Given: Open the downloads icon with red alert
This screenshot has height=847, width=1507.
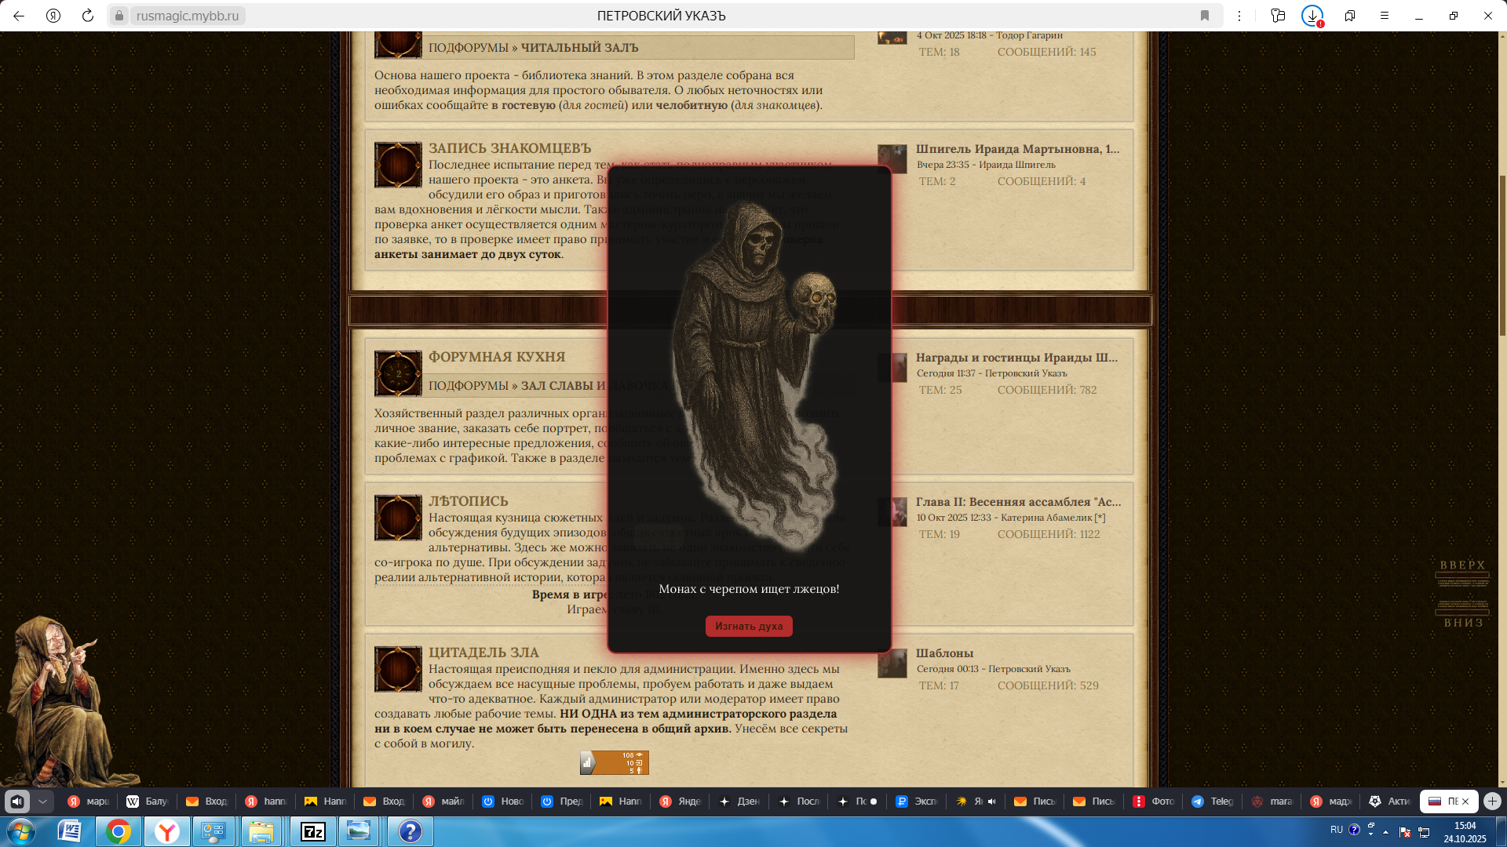Looking at the screenshot, I should click(x=1312, y=16).
